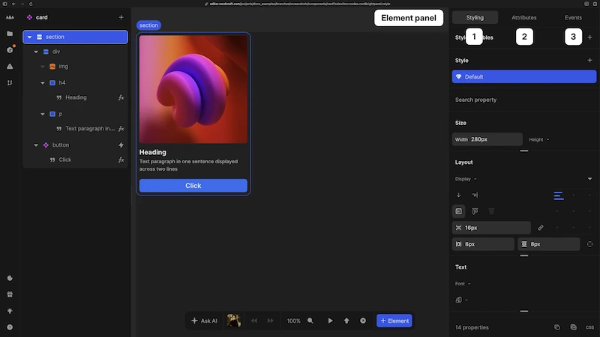Collapse the div node arrow in the tree
Screen dimensions: 600x337
pos(36,52)
